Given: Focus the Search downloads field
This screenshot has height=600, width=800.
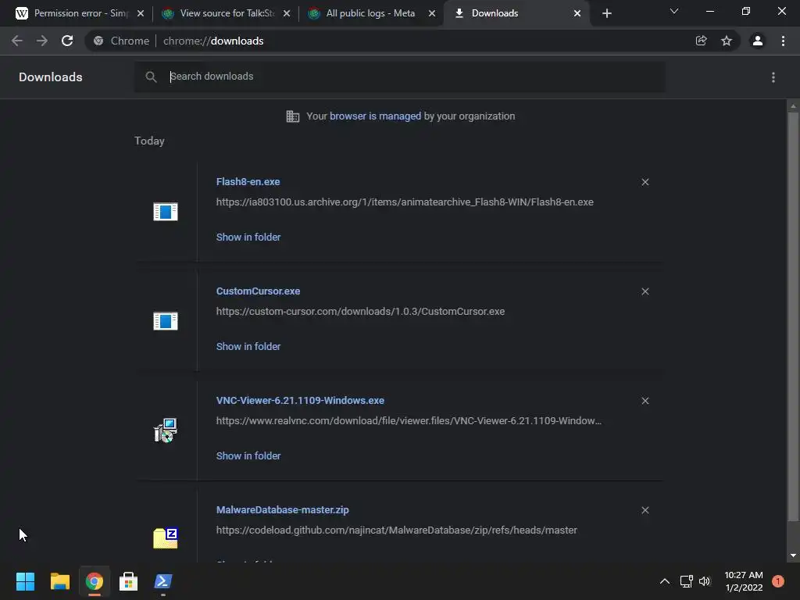Looking at the screenshot, I should (x=399, y=77).
